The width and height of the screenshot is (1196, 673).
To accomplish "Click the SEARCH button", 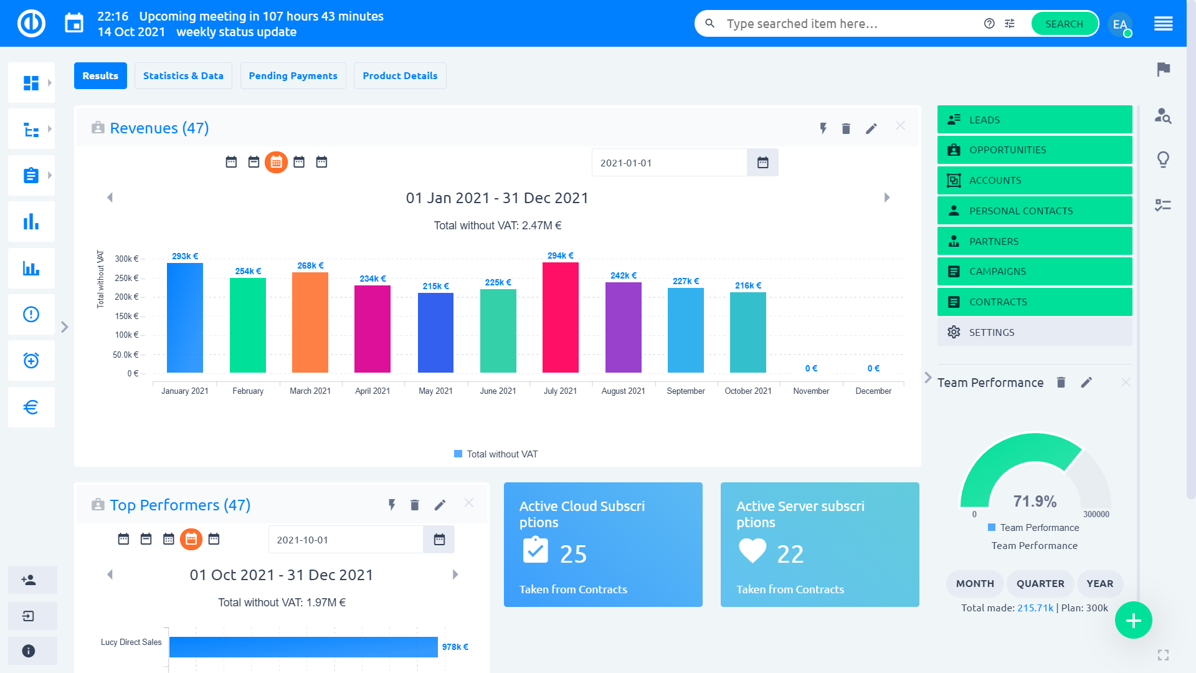I will pos(1064,24).
